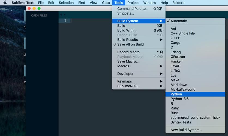Click Build in the Tools menu
The width and height of the screenshot is (228, 136).
click(x=139, y=26)
